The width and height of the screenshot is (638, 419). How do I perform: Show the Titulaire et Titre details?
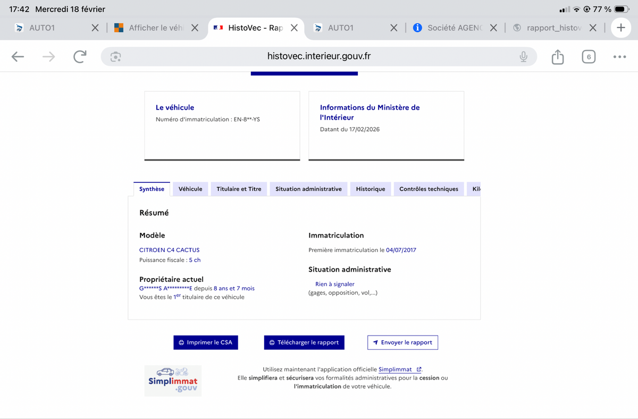(238, 189)
